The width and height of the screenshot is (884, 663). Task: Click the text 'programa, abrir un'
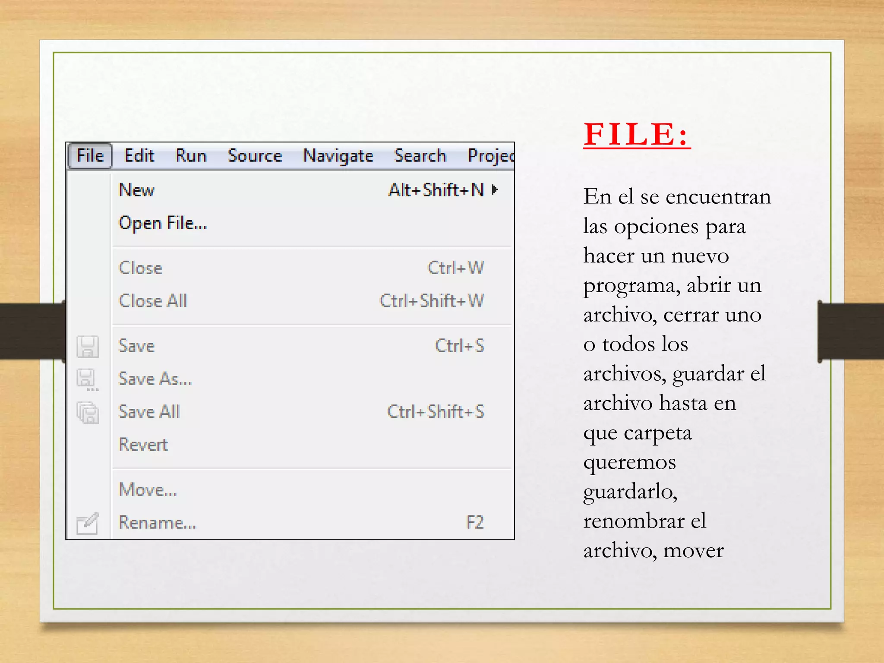click(x=672, y=287)
